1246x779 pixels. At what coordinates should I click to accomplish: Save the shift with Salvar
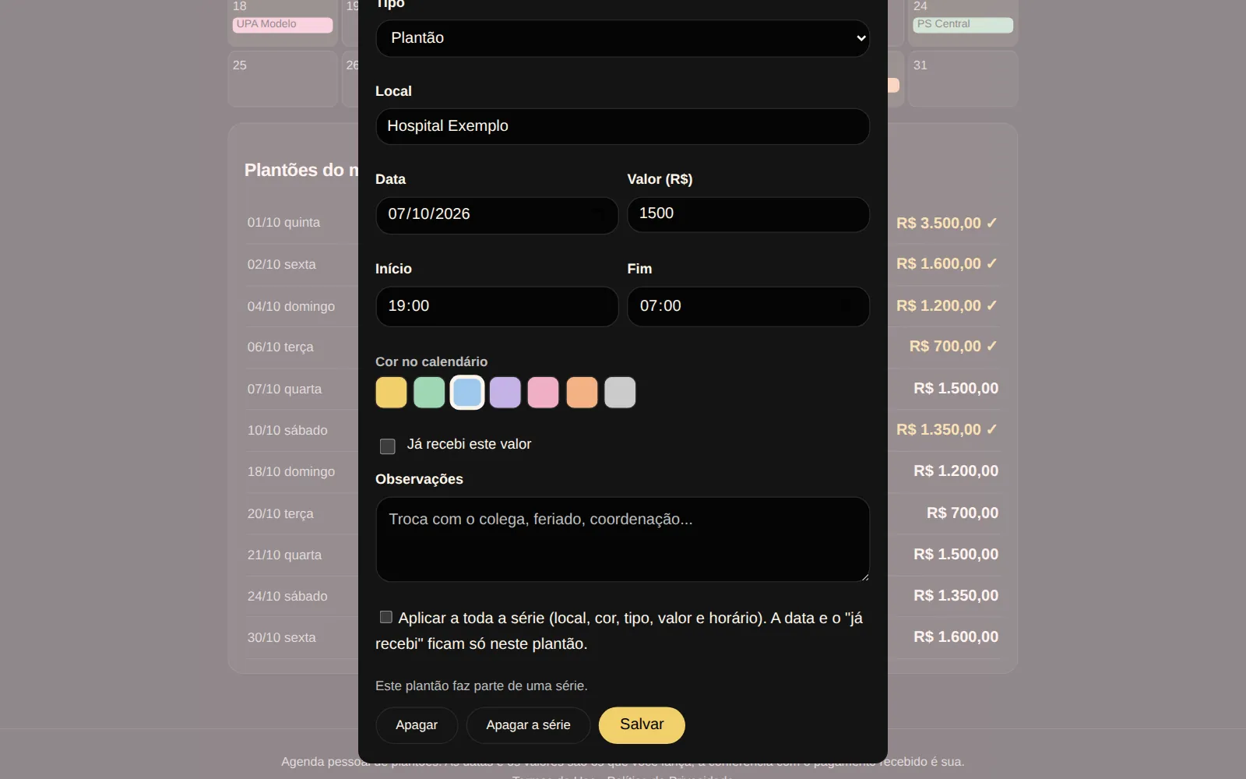(x=642, y=725)
